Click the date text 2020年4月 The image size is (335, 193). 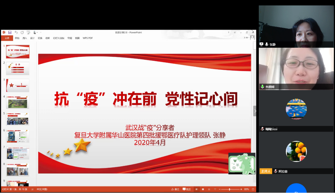click(150, 142)
